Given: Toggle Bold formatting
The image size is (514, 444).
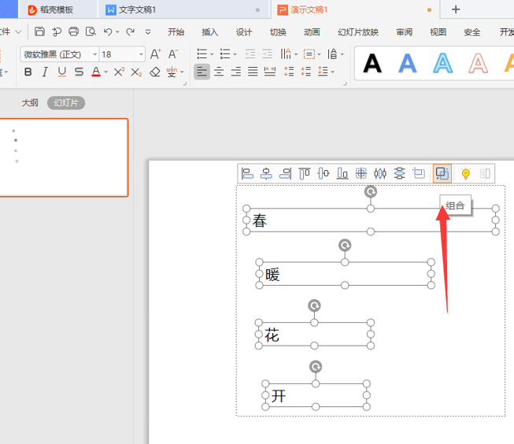Looking at the screenshot, I should [x=28, y=72].
